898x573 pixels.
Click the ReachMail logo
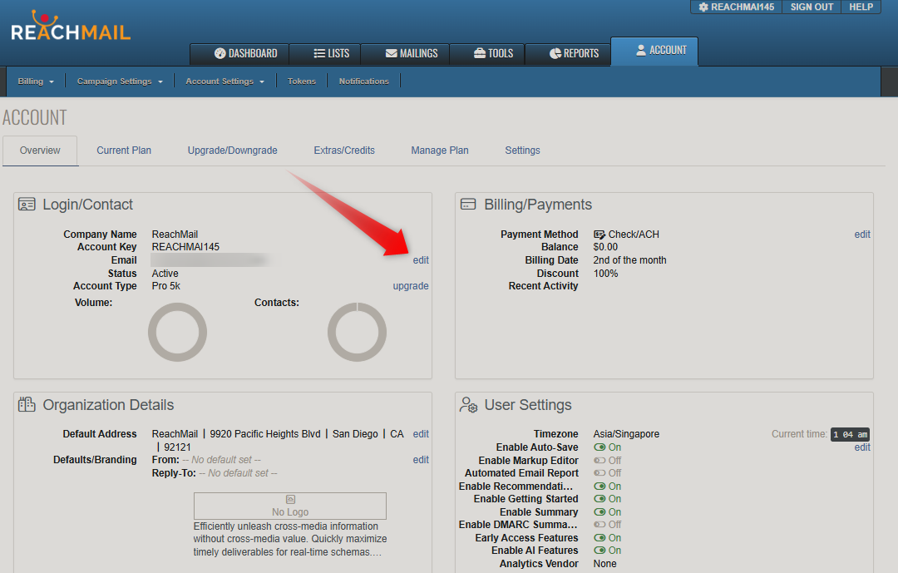[x=71, y=27]
